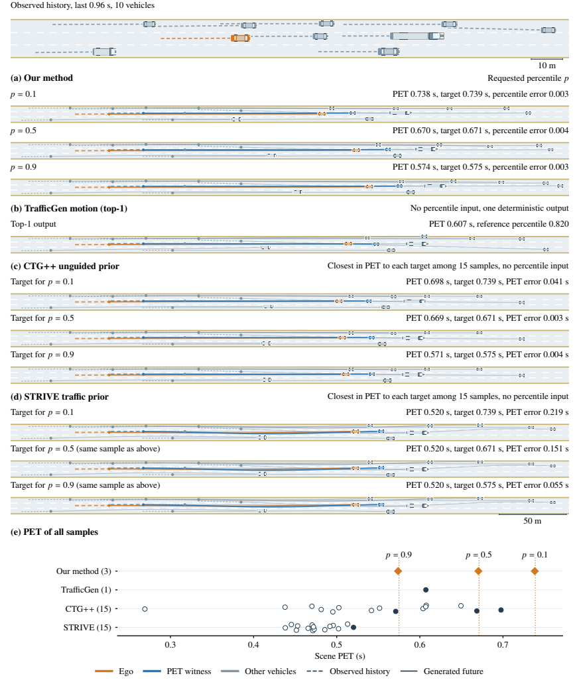Click the orange ego vehicle in observed history
Image resolution: width=577 pixels, height=690 pixels.
pyautogui.click(x=241, y=38)
